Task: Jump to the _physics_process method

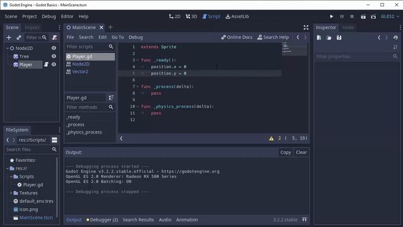Action: click(x=84, y=132)
